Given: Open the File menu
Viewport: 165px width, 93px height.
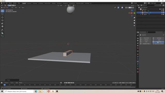Looking at the screenshot, I should tap(4, 3).
